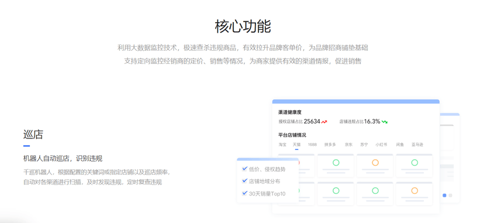Switch to the 淘宝 platform tab
Image resolution: width=484 pixels, height=223 pixels.
282,144
